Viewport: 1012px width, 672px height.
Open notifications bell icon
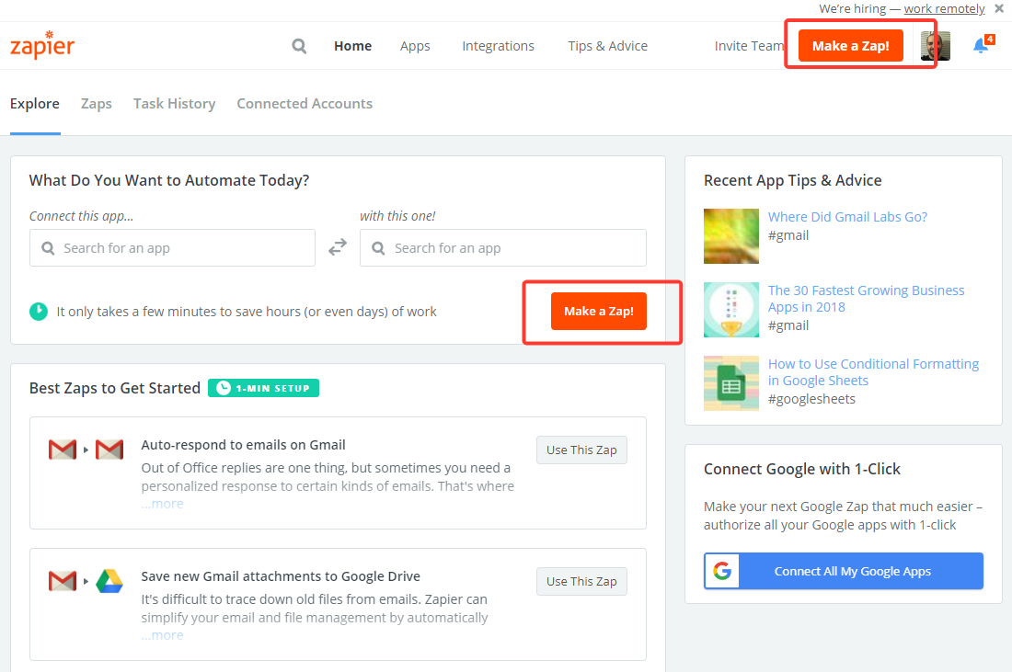pos(981,46)
